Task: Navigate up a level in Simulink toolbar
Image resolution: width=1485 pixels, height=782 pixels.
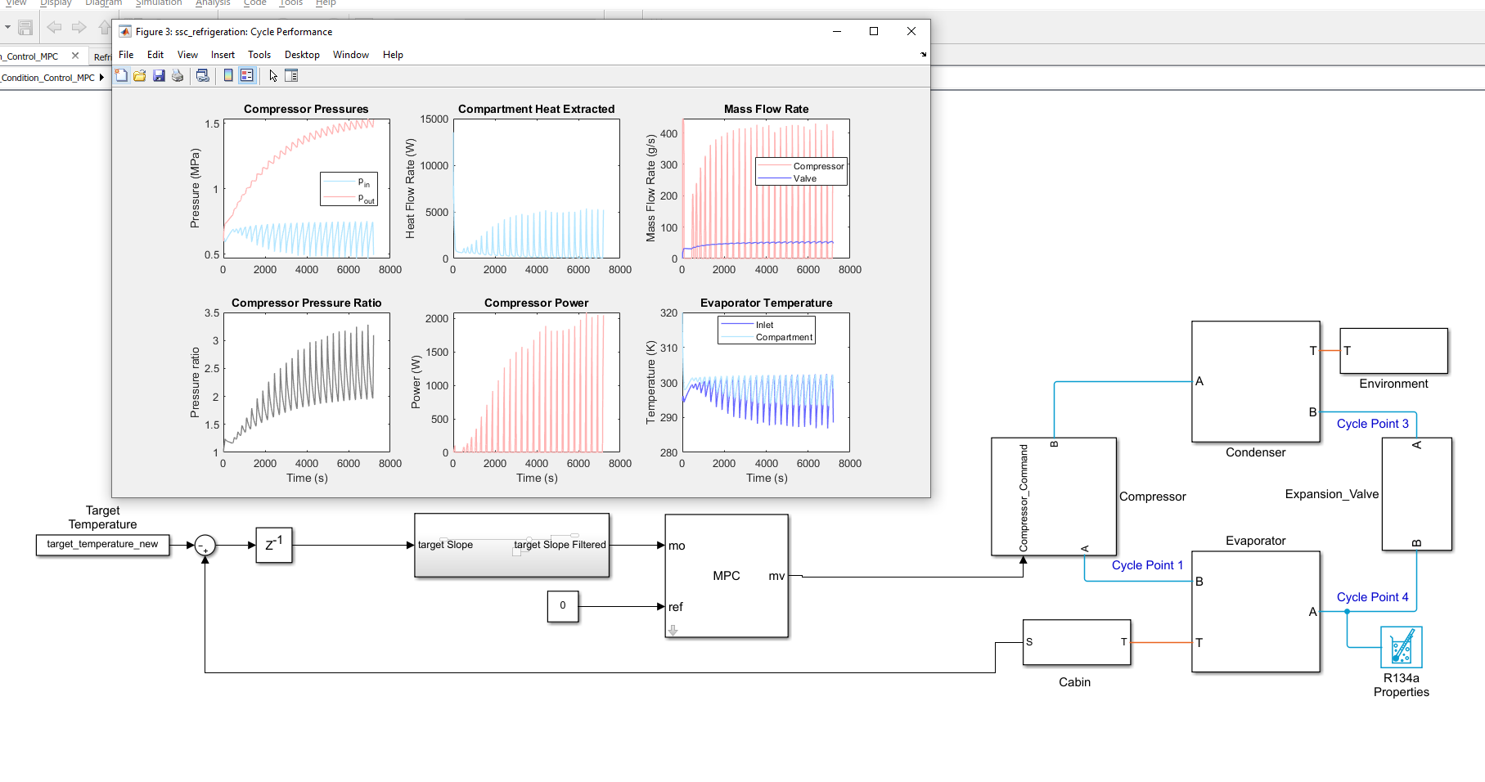Action: 105,27
